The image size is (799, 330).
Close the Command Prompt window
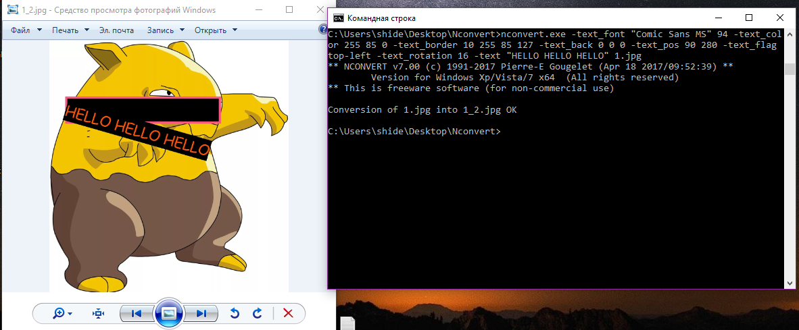[x=779, y=18]
